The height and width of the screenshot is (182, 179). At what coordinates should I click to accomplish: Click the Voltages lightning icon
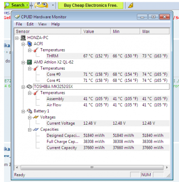[x=36, y=117]
